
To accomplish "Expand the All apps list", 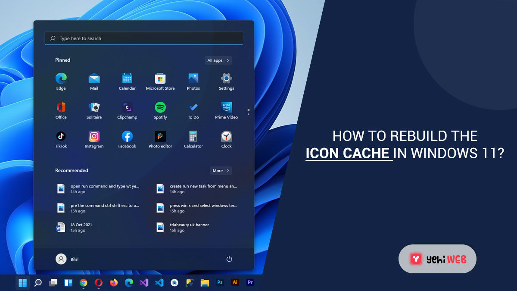I will 218,60.
